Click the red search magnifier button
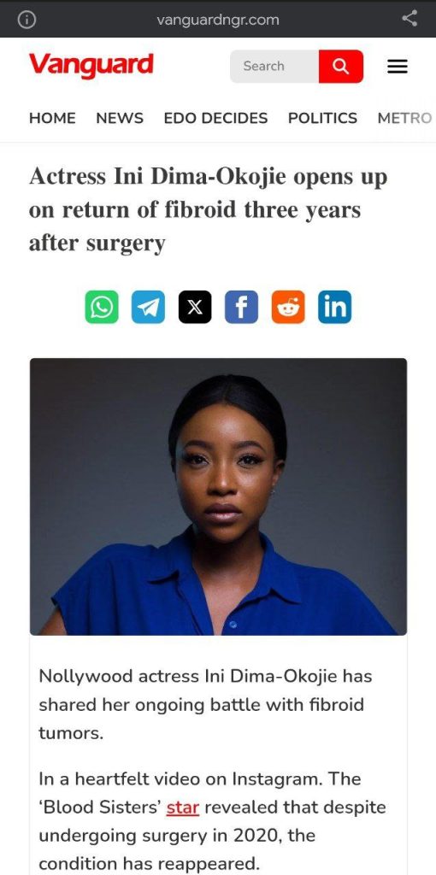This screenshot has height=875, width=436. coord(341,67)
